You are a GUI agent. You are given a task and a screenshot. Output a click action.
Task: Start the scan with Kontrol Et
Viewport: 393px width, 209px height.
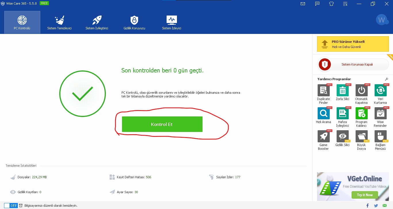(x=162, y=124)
